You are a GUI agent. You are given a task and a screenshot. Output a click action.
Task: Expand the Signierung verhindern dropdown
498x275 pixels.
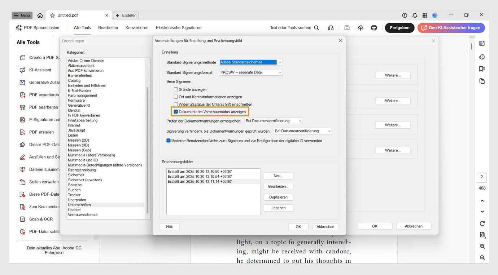click(x=303, y=131)
